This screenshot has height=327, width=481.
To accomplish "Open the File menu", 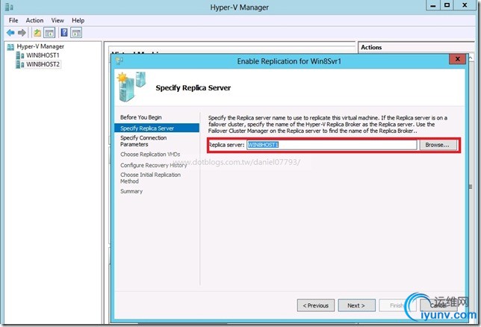I will (x=13, y=21).
